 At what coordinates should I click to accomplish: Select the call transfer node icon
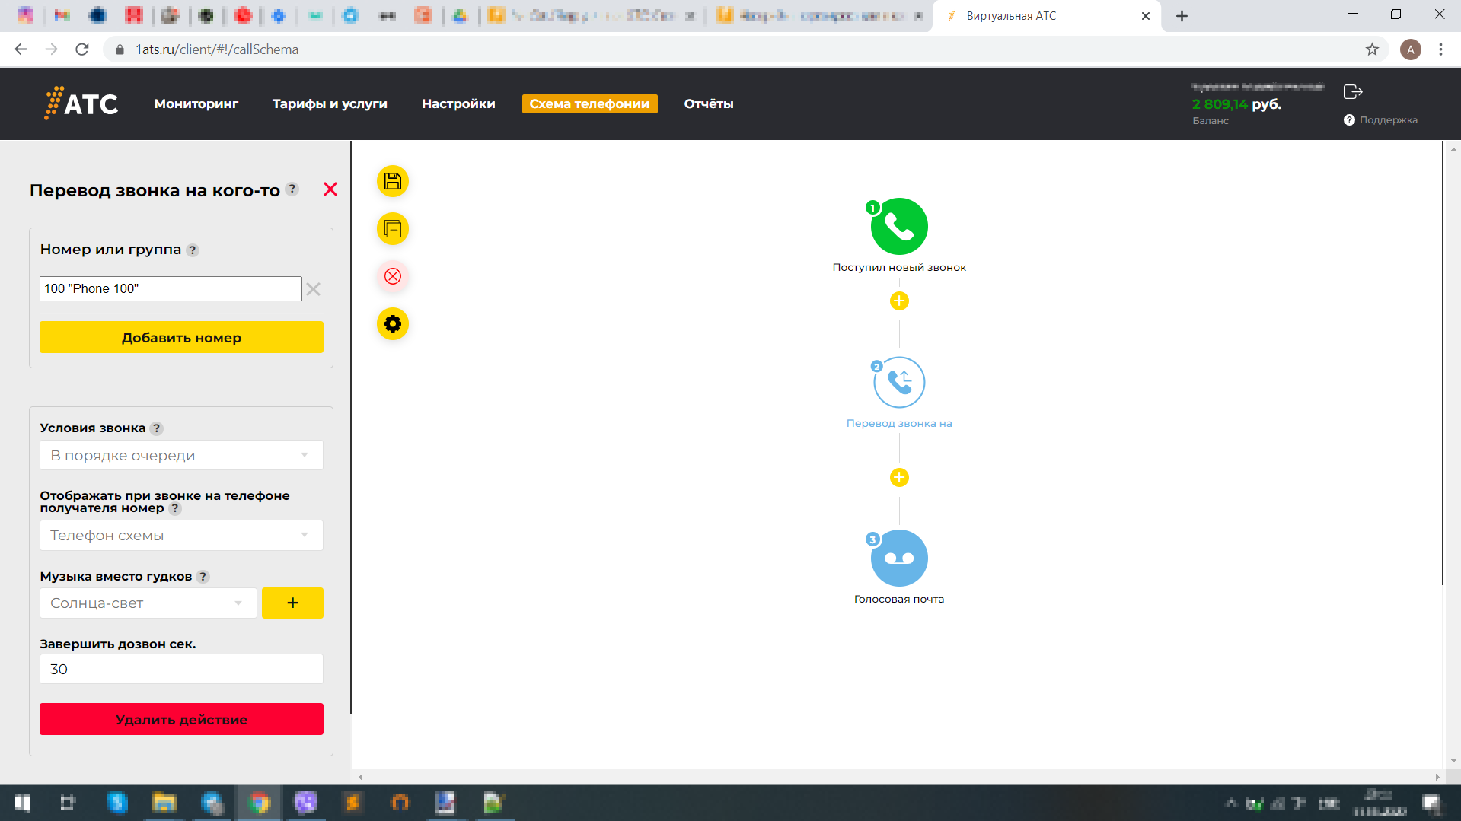[898, 383]
